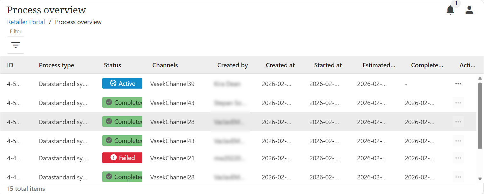
Task: Click the blue Active status badge
Action: pyautogui.click(x=122, y=84)
